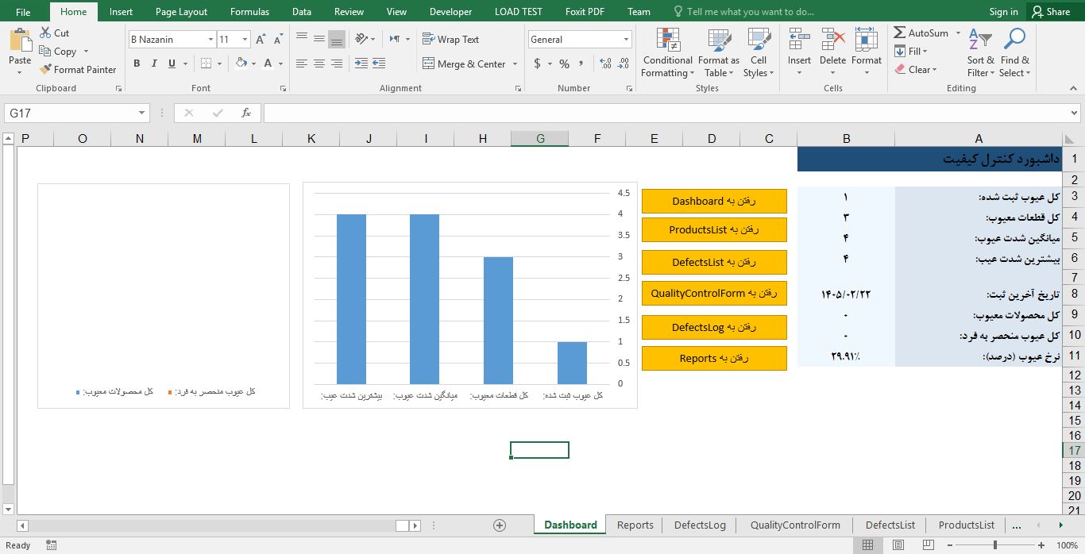Open the Fill dropdown
Image resolution: width=1085 pixels, height=554 pixels.
pos(910,52)
